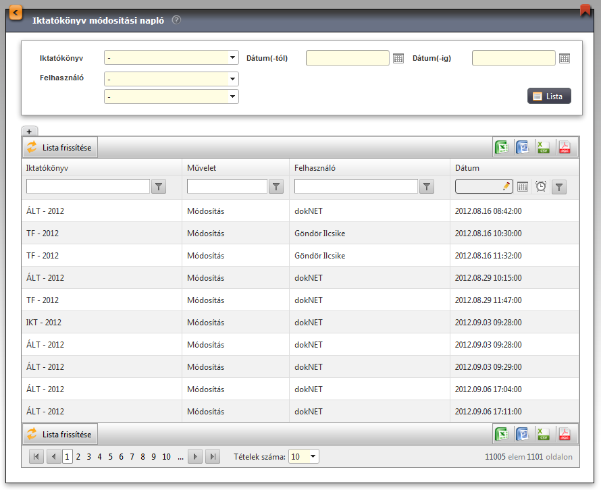Open the Dátum column calendar popup

click(523, 186)
